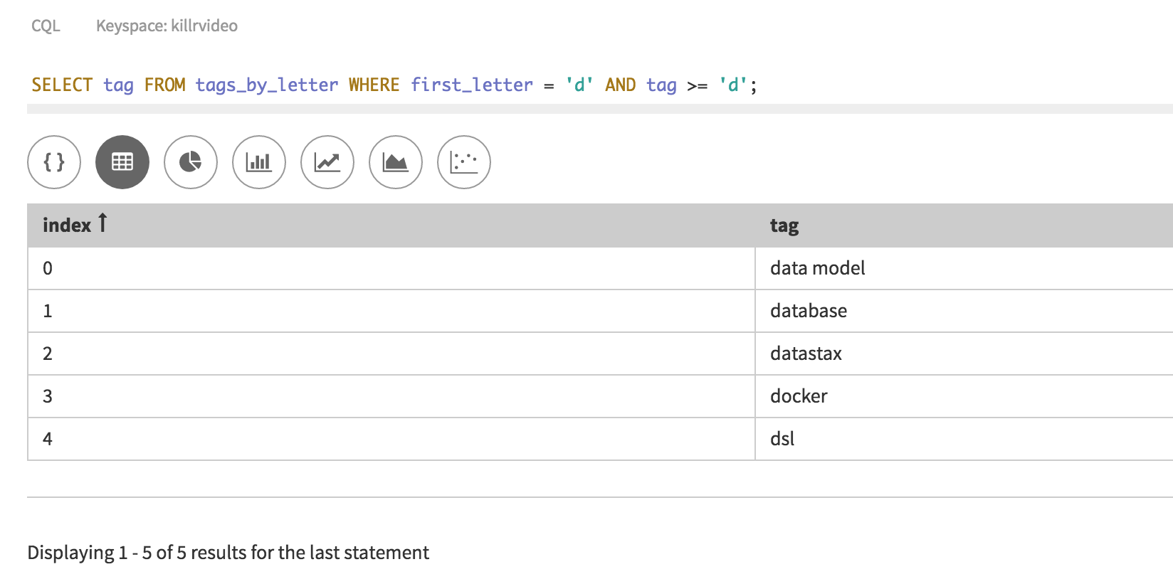Select the table view icon

[x=122, y=162]
